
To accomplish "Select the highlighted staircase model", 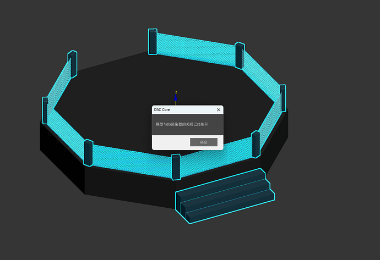I will click(226, 195).
